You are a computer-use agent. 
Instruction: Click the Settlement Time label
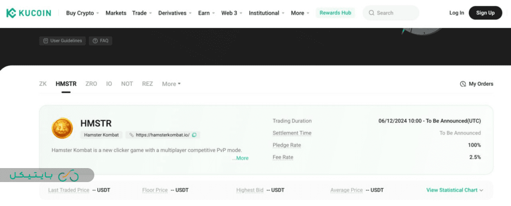[292, 133]
